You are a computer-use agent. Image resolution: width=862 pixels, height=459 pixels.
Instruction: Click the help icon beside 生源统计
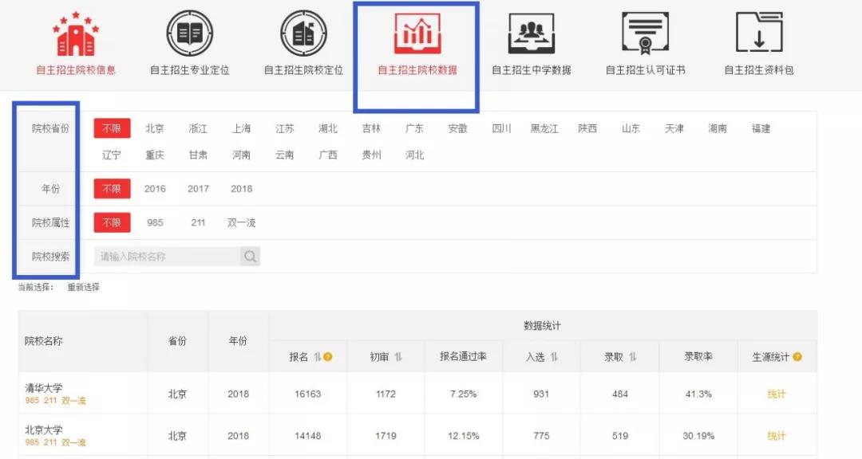click(797, 357)
